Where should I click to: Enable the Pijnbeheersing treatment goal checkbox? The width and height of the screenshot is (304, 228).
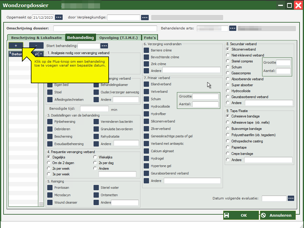[x=50, y=122]
